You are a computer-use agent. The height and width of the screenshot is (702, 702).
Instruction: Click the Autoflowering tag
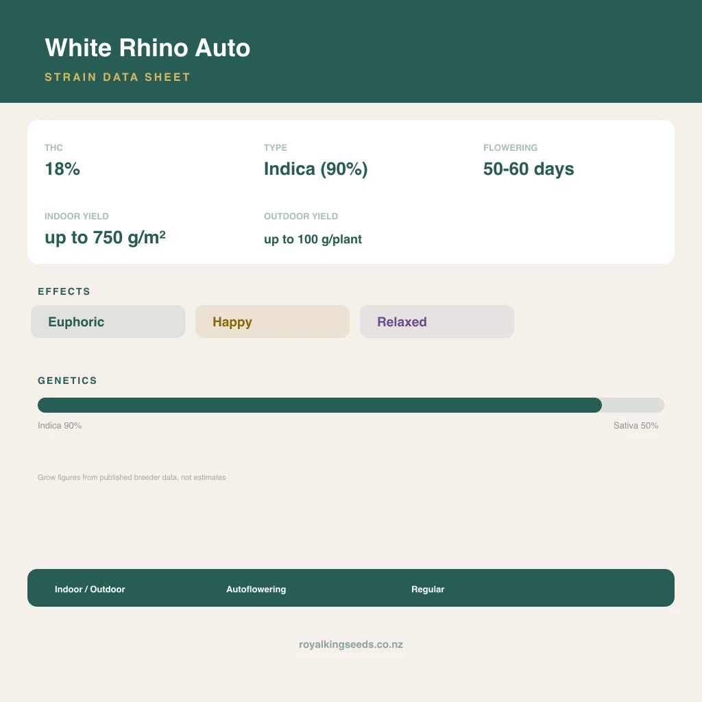256,589
